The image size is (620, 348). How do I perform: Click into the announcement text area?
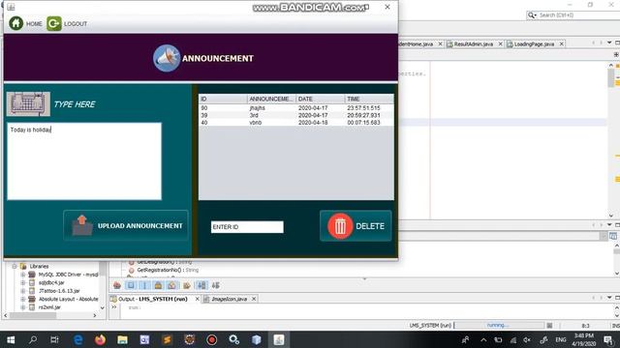[84, 161]
